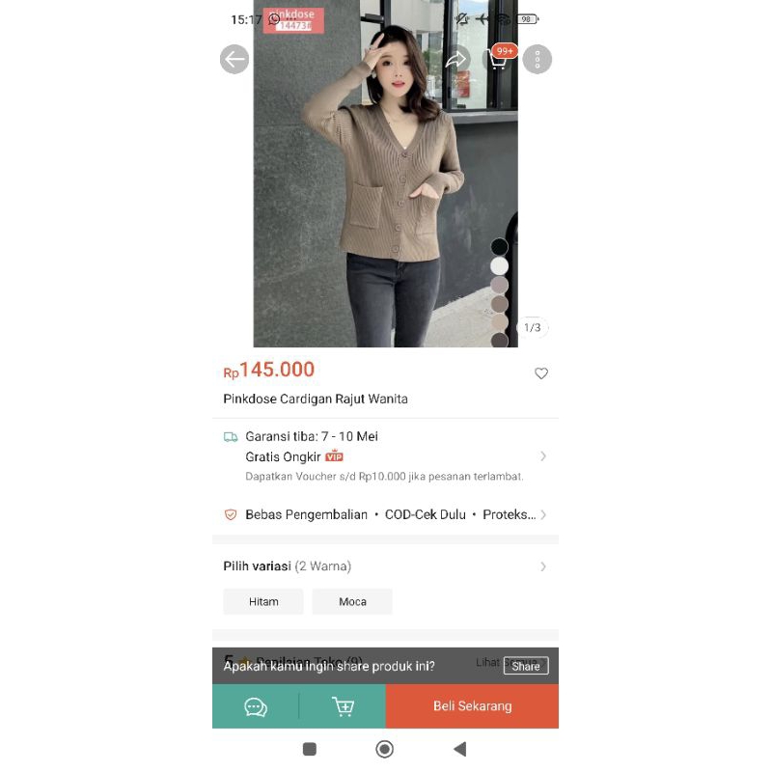Tap the Android recent apps square button
Screen dimensions: 772x772
click(310, 750)
